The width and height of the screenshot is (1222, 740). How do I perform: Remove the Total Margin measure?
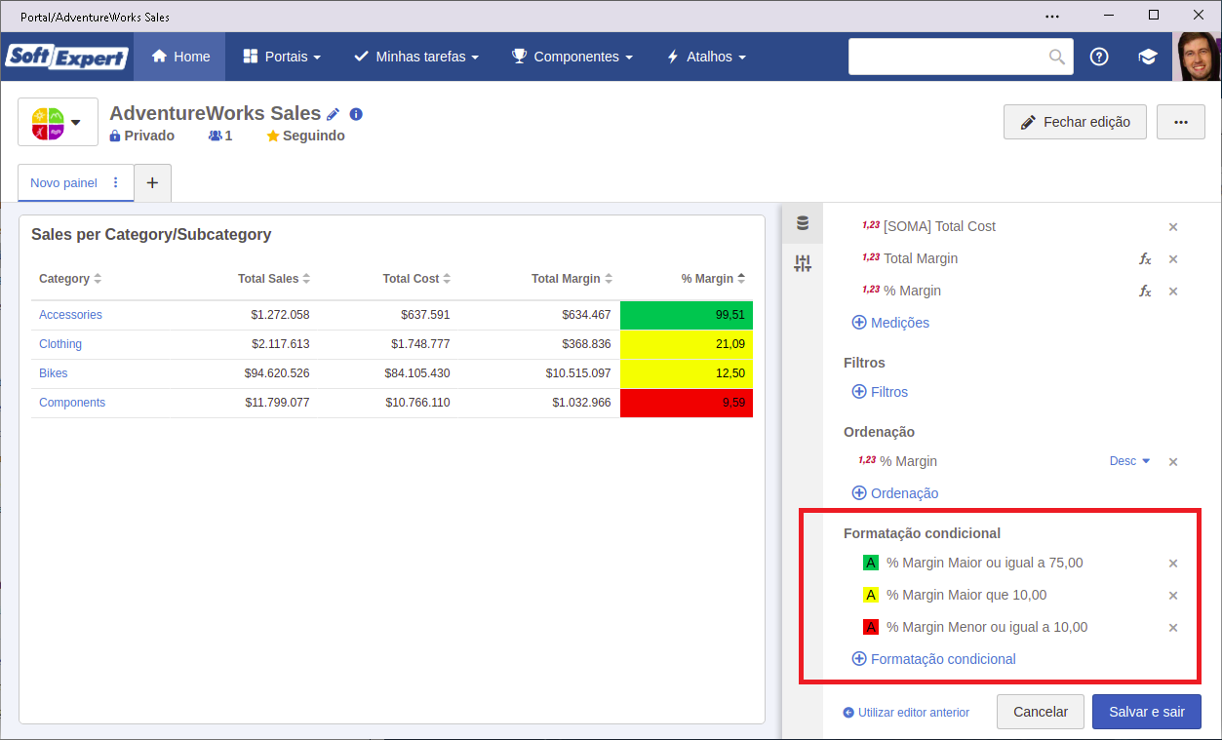(x=1173, y=259)
